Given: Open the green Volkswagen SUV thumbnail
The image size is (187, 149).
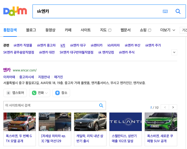Looking at the screenshot, I should (x=161, y=122).
